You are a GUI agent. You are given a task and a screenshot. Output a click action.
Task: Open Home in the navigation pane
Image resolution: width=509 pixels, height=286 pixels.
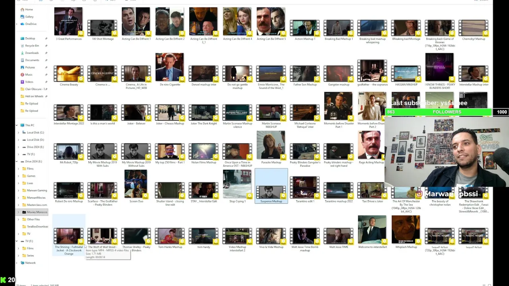tap(29, 10)
